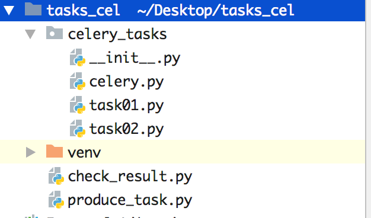Select check_result.py in the tree
The width and height of the screenshot is (371, 218).
(x=130, y=177)
